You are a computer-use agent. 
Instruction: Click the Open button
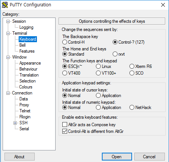pyautogui.click(x=117, y=157)
